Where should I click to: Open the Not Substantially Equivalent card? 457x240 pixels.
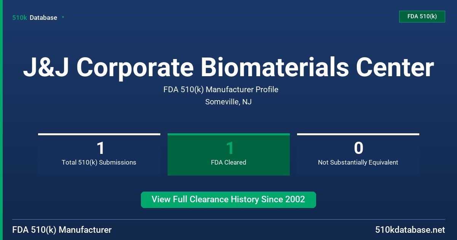[358, 154]
